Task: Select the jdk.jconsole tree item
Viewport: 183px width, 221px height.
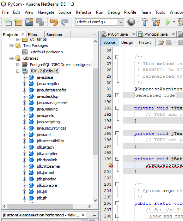Action: [47, 185]
